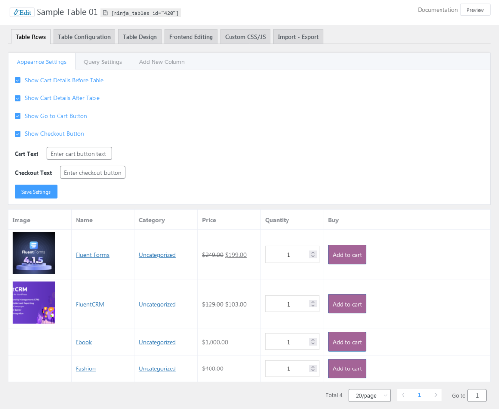Click the previous page pagination arrow
Screen dimensions: 499x409
point(403,395)
